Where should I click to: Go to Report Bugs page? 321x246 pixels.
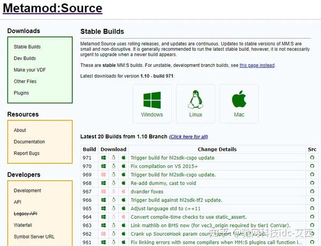(x=27, y=153)
